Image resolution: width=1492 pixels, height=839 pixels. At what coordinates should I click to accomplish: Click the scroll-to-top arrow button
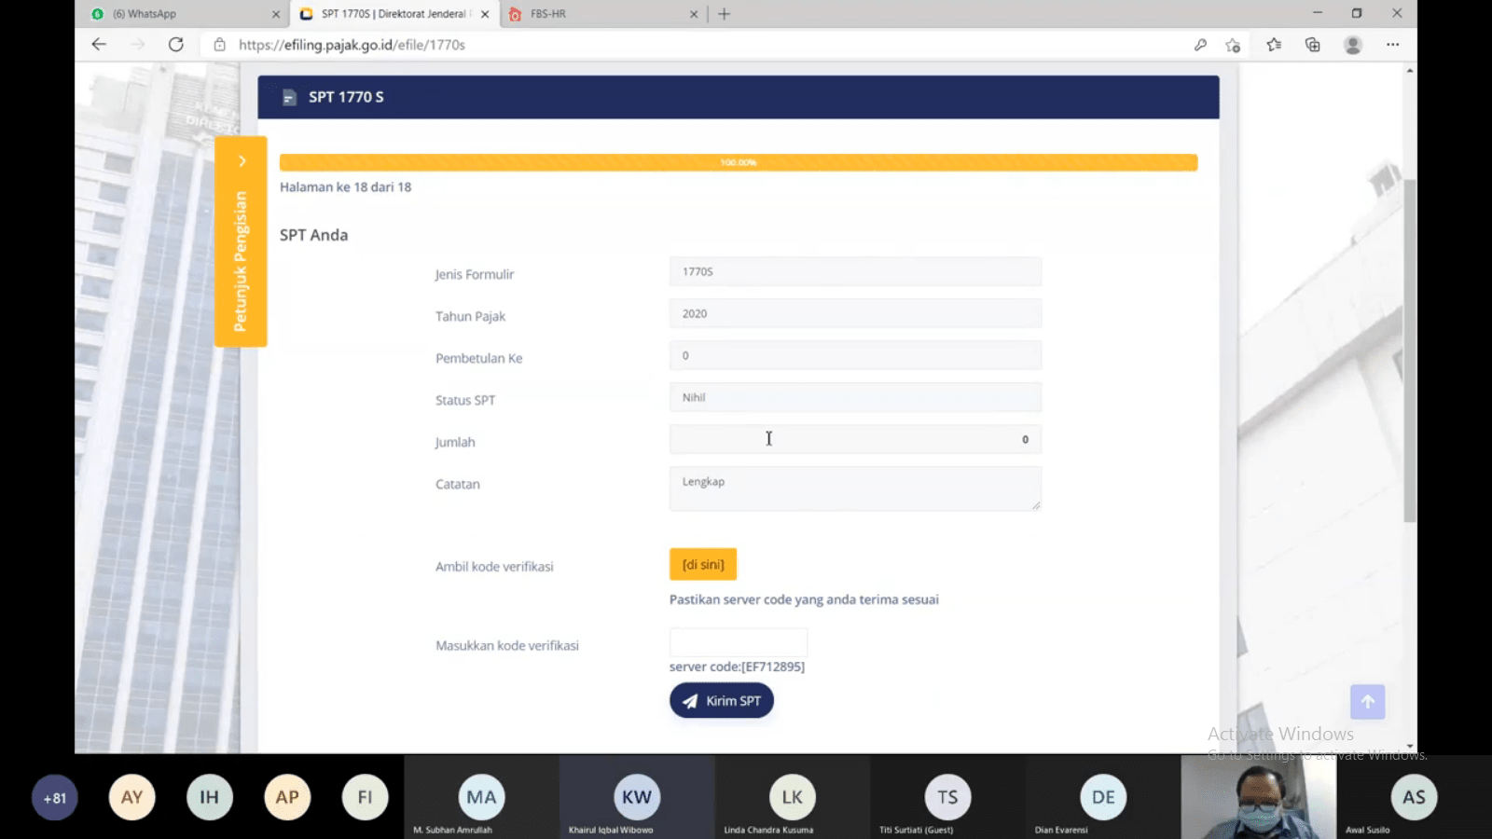1367,702
